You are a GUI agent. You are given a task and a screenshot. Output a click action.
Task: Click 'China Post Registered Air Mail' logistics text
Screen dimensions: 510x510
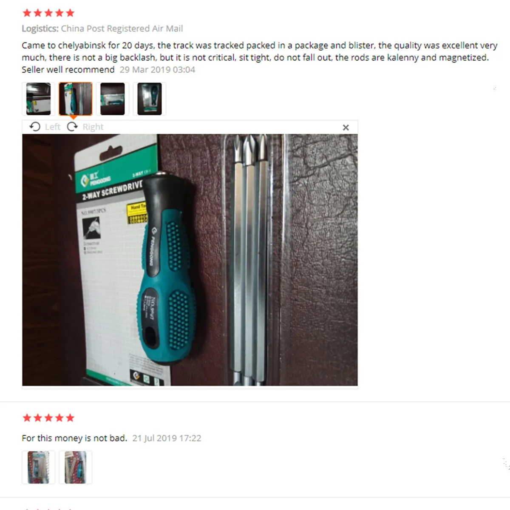coord(122,28)
